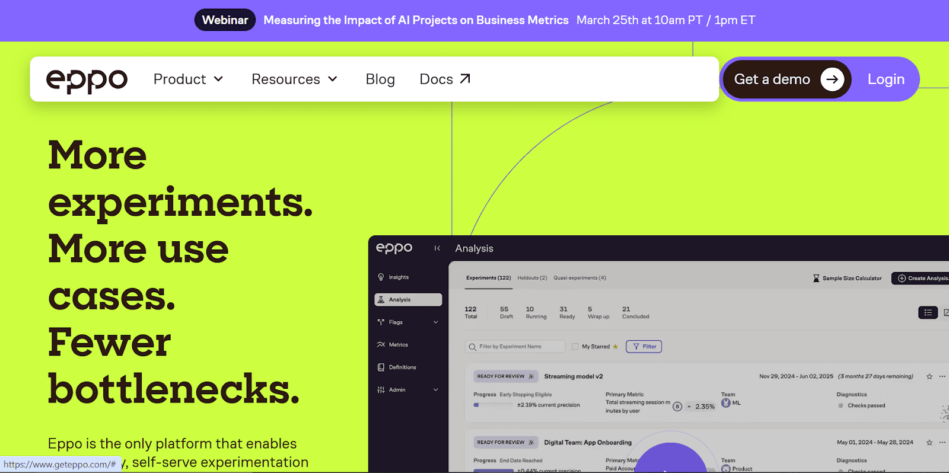Expand the Admin section chevron in the sidebar
This screenshot has width=949, height=473.
(x=436, y=390)
